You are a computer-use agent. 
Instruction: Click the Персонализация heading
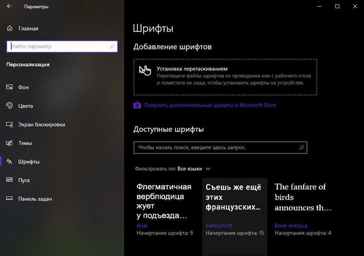[28, 64]
